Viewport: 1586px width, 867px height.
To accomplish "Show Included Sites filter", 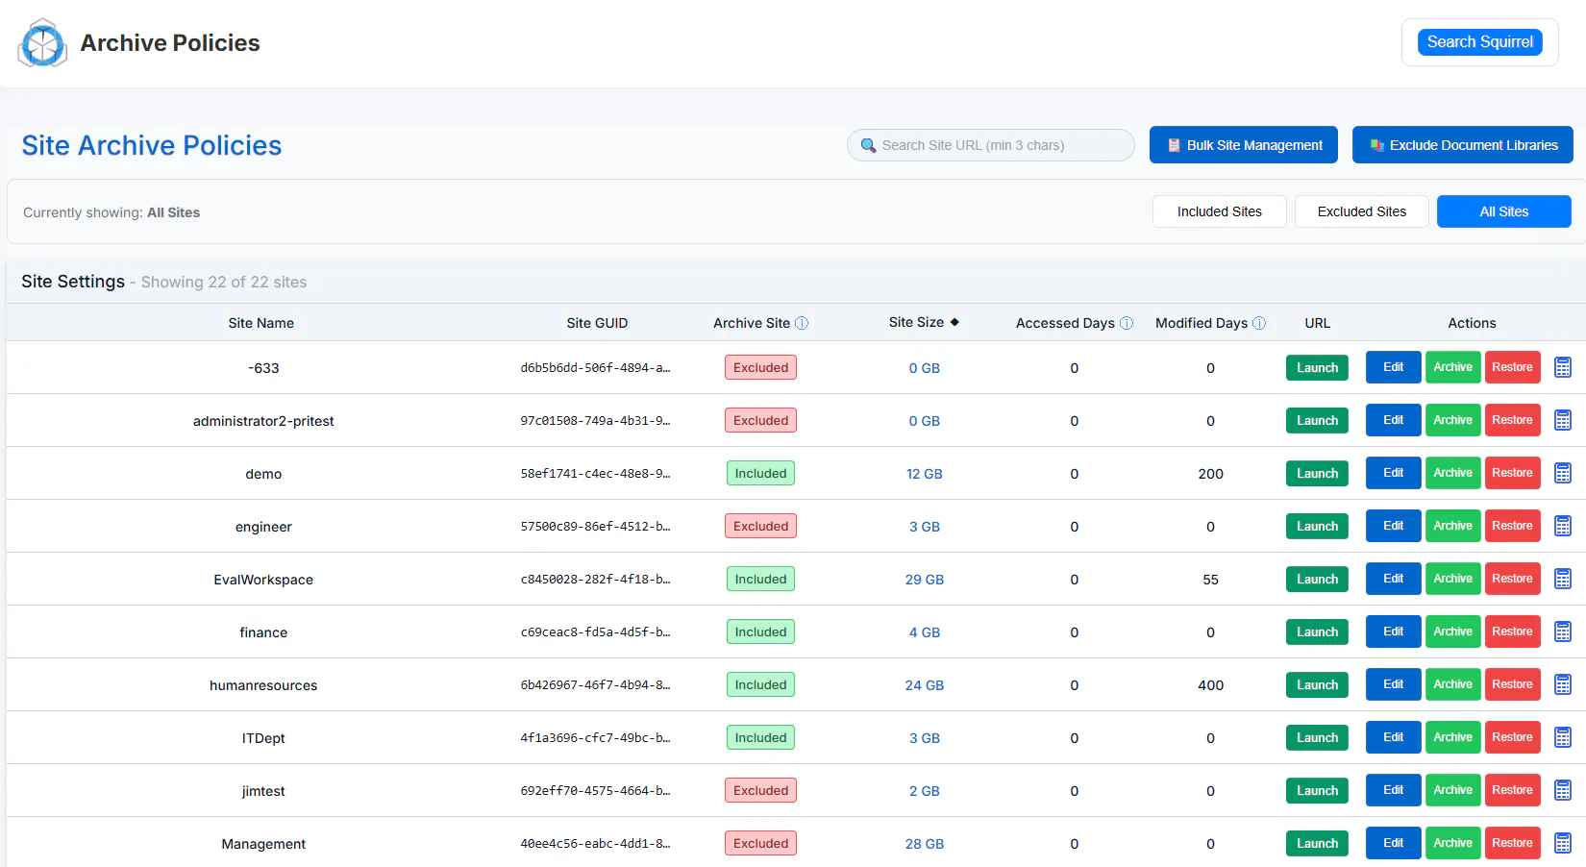I will coord(1220,211).
